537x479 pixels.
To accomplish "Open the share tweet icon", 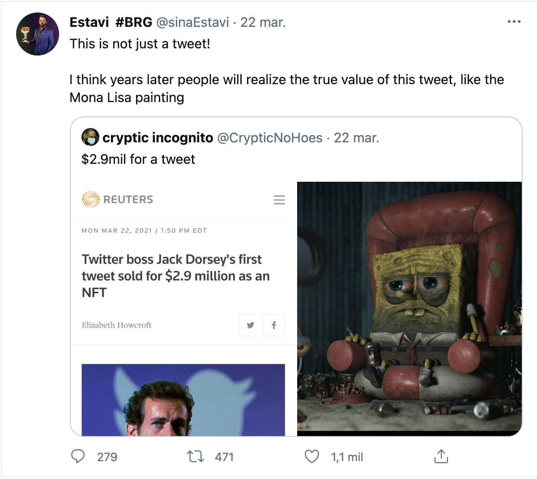I will 441,456.
